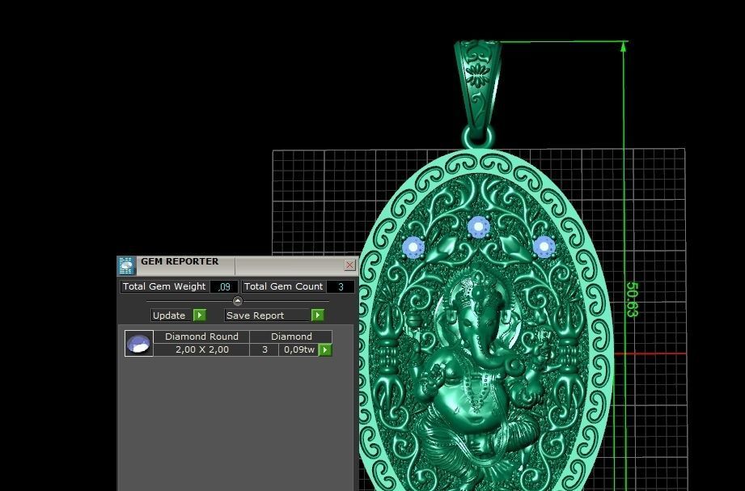Click the green arrow beside Save Report
Viewport: 745px width, 491px height.
pyautogui.click(x=318, y=315)
